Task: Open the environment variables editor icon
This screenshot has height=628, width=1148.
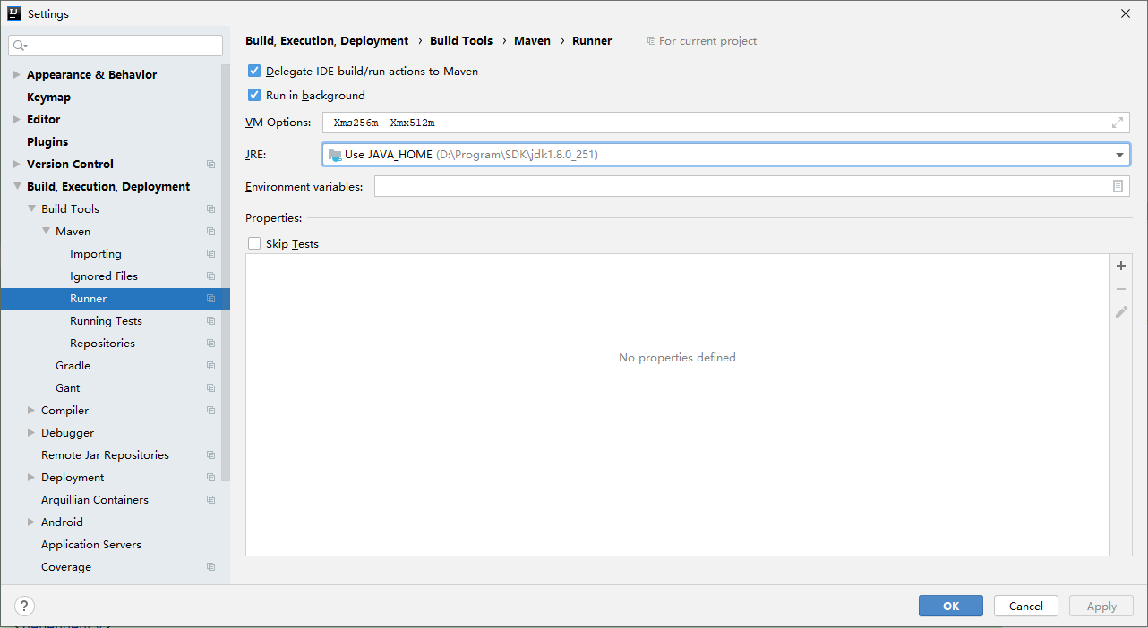Action: (x=1119, y=185)
